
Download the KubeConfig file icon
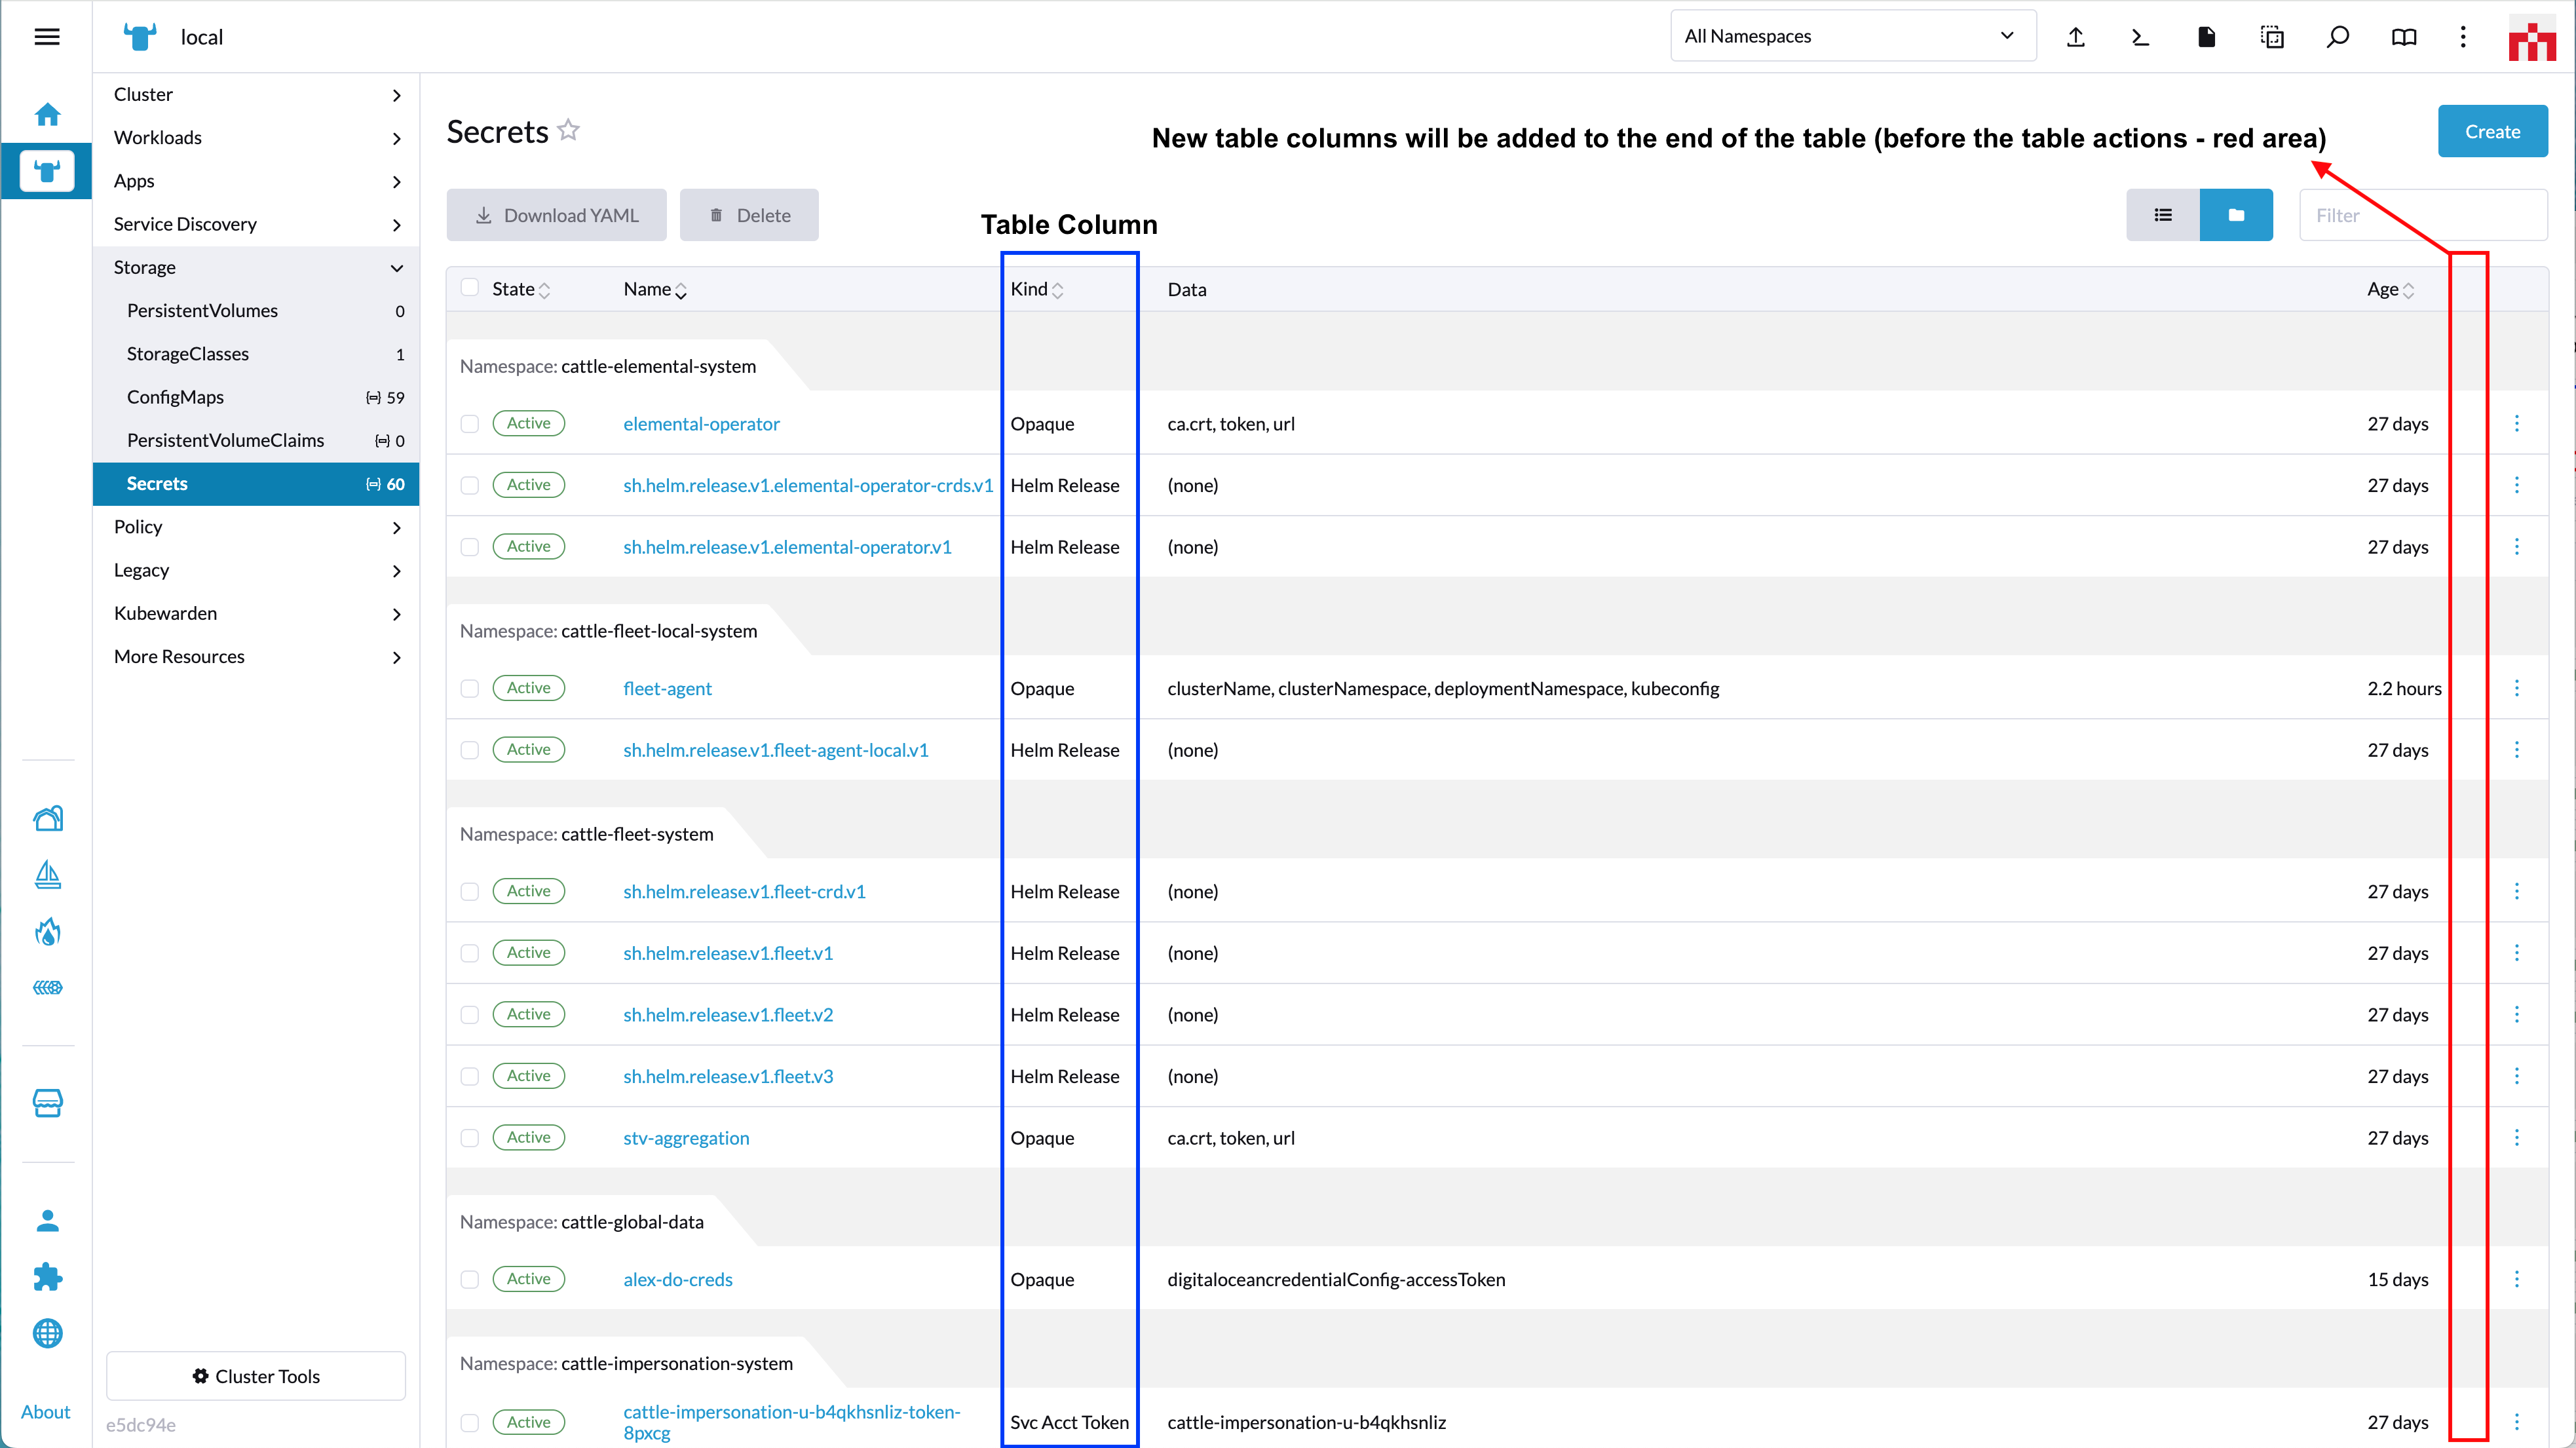[x=2206, y=37]
